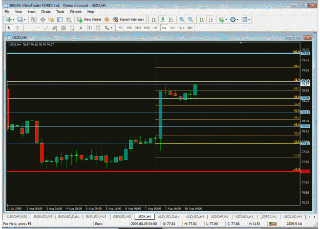Toggle chart auto scroll icon
This screenshot has width=320, height=229.
202,19
